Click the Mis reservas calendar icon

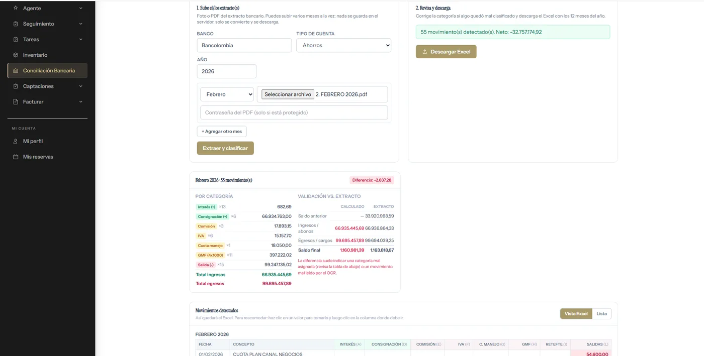pyautogui.click(x=16, y=157)
